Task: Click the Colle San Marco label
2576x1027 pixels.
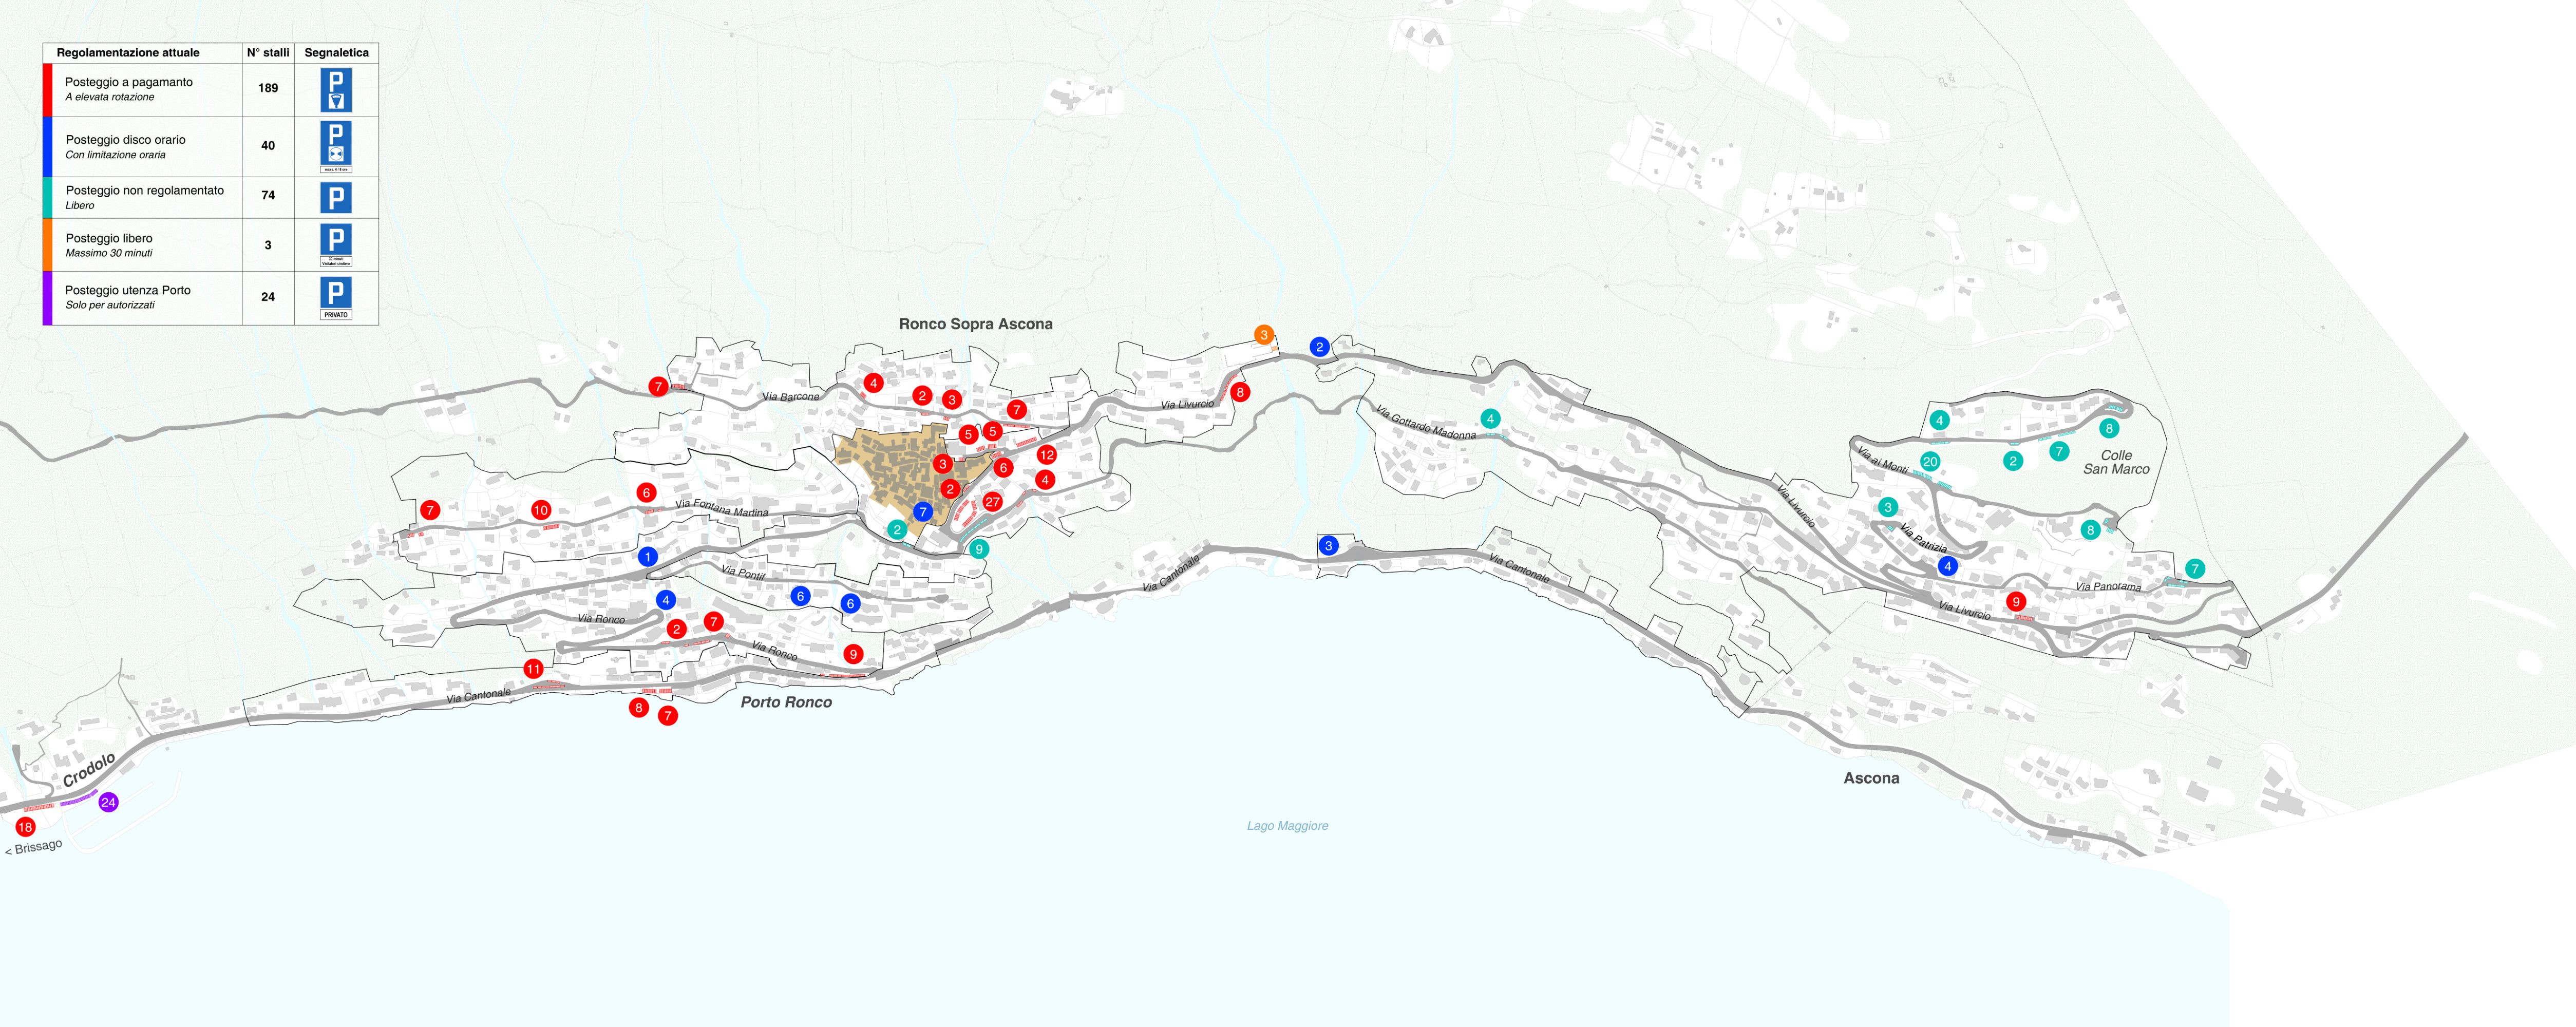Action: click(x=2116, y=462)
